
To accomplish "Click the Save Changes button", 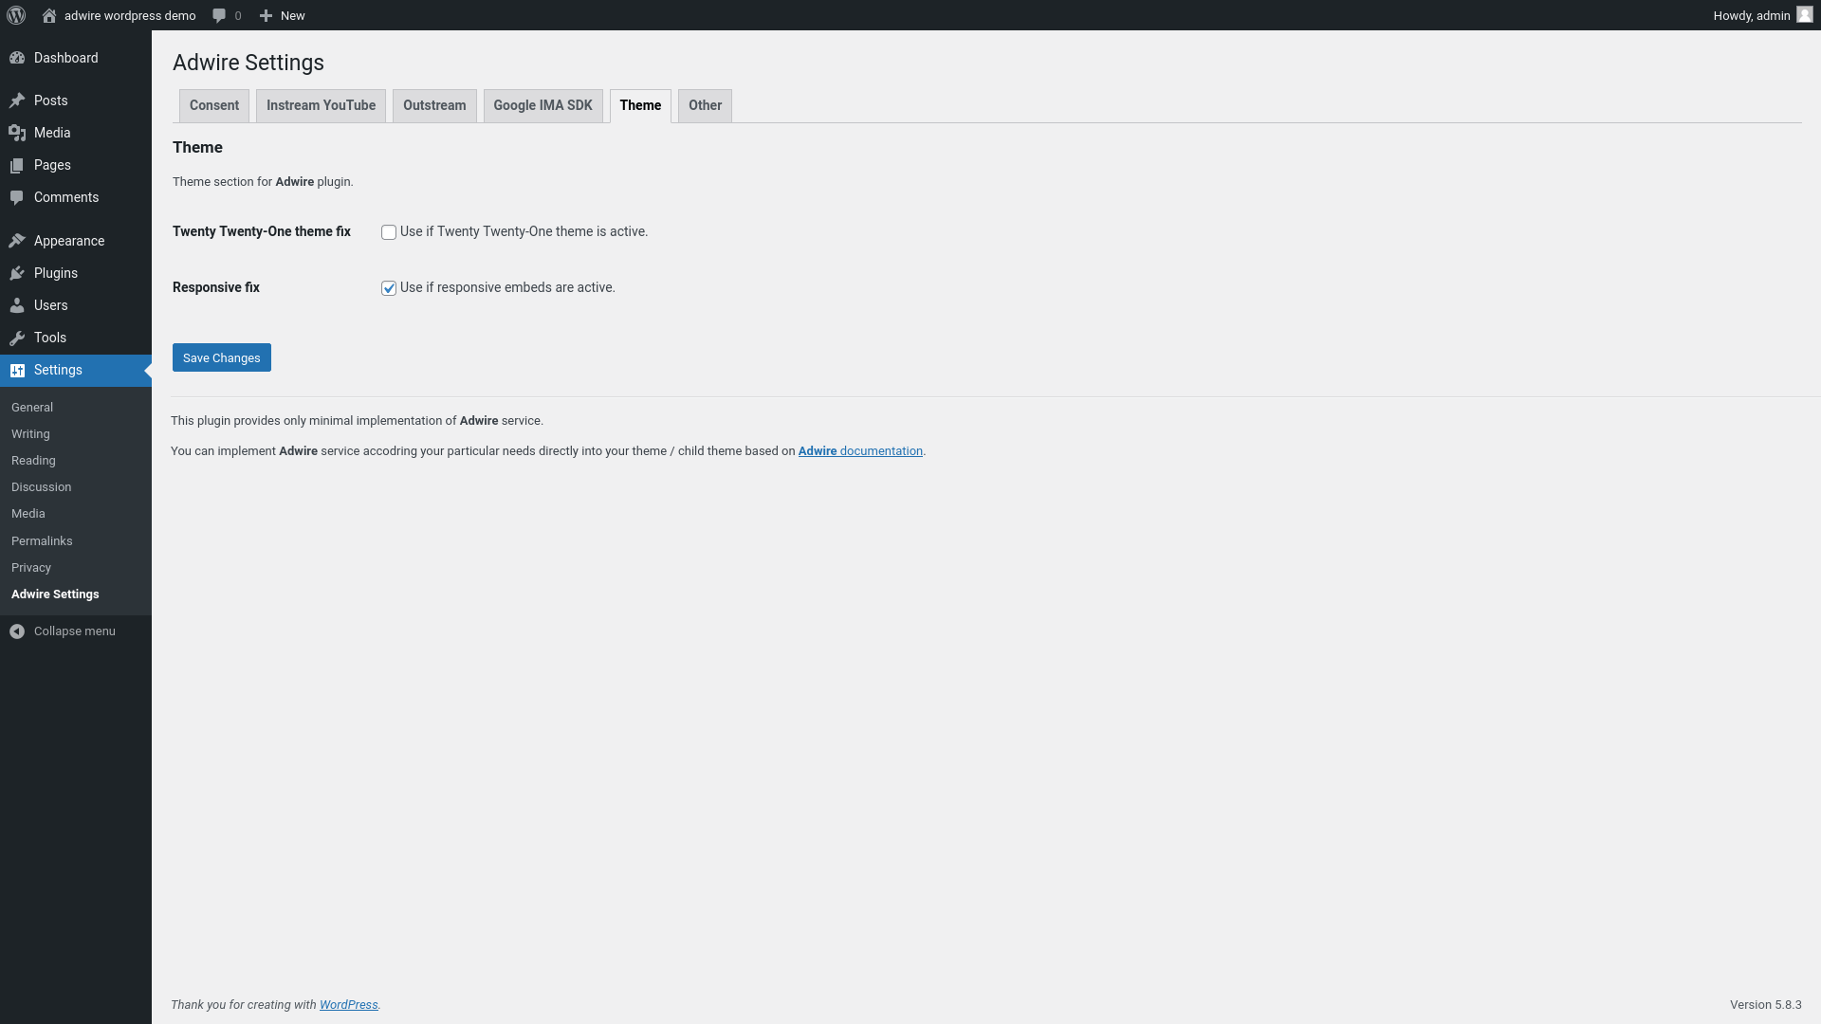I will click(x=222, y=357).
